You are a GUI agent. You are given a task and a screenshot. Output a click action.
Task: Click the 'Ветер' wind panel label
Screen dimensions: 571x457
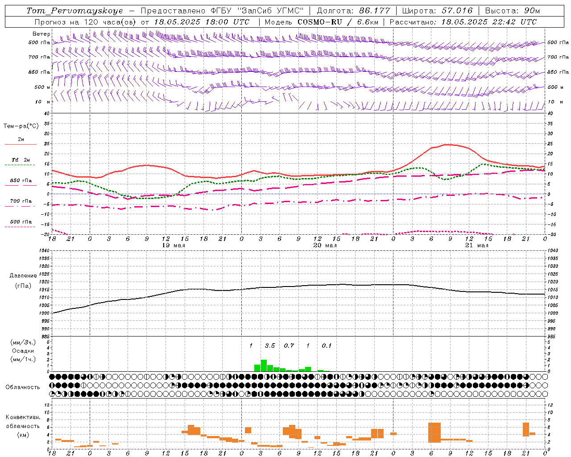41,34
